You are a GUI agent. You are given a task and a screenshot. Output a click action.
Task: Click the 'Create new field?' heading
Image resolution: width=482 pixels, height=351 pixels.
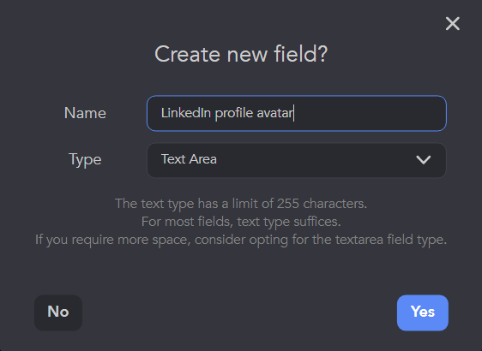coord(241,54)
